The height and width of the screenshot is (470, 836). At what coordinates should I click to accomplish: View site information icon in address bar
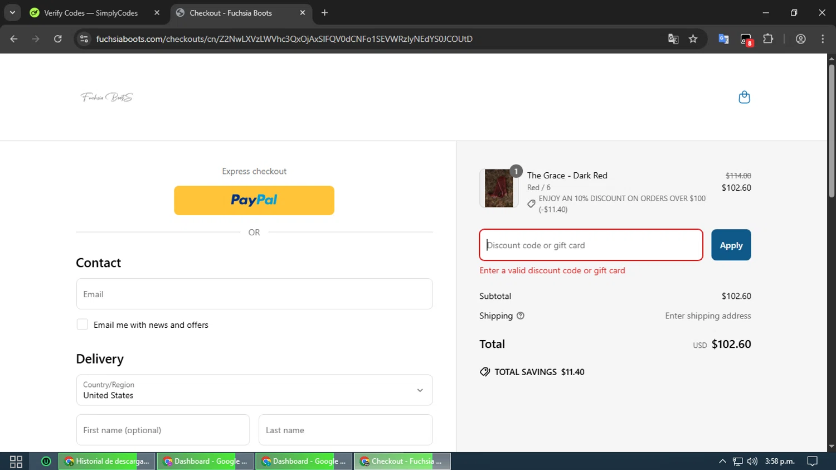click(84, 38)
